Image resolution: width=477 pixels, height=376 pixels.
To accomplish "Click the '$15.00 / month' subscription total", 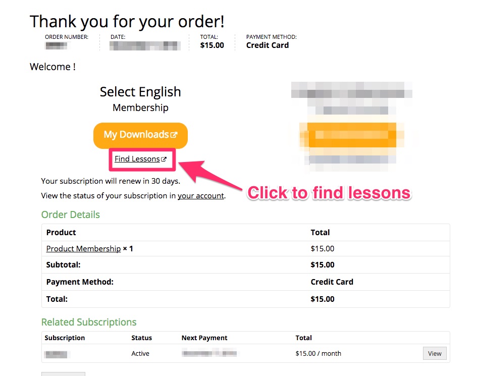I will 318,354.
